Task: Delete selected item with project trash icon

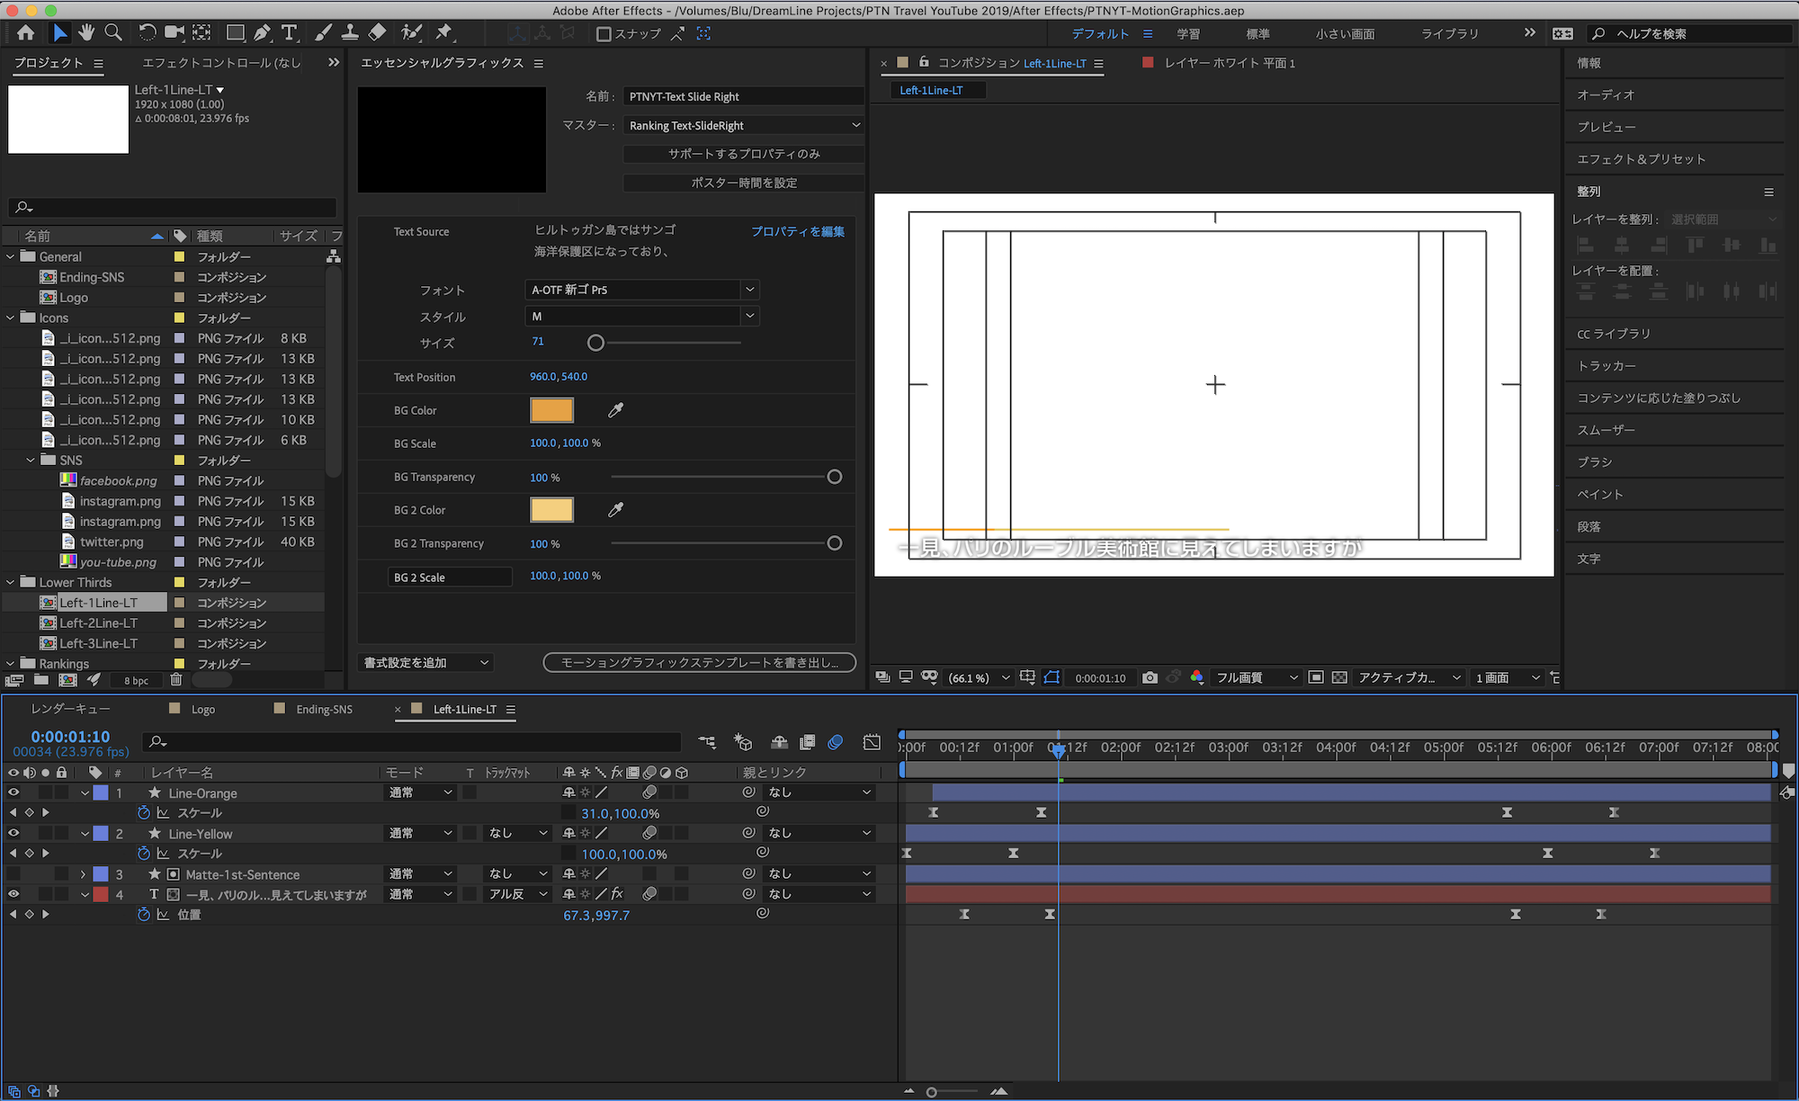Action: tap(176, 680)
